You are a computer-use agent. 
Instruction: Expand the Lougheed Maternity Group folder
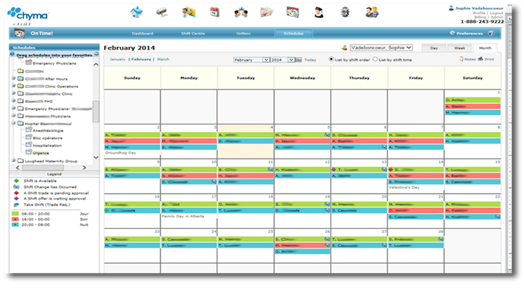(14, 161)
